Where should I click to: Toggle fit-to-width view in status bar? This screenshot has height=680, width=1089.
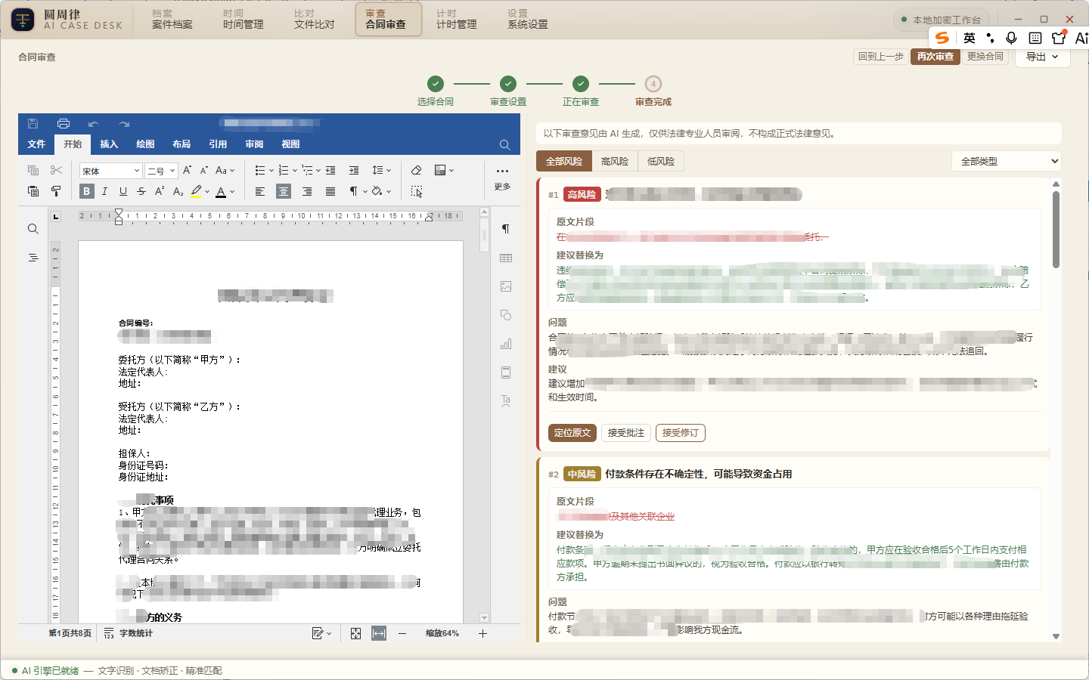[379, 633]
